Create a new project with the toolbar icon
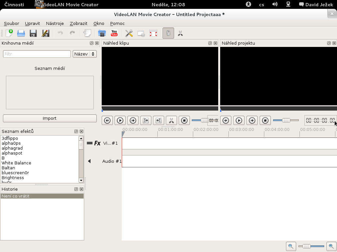The height and width of the screenshot is (252, 337). 9,33
